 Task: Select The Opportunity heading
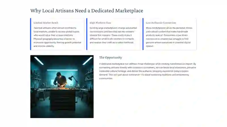pos(111,58)
